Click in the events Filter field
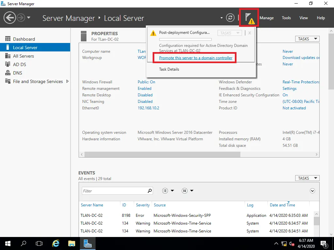The image size is (334, 250). (114, 191)
